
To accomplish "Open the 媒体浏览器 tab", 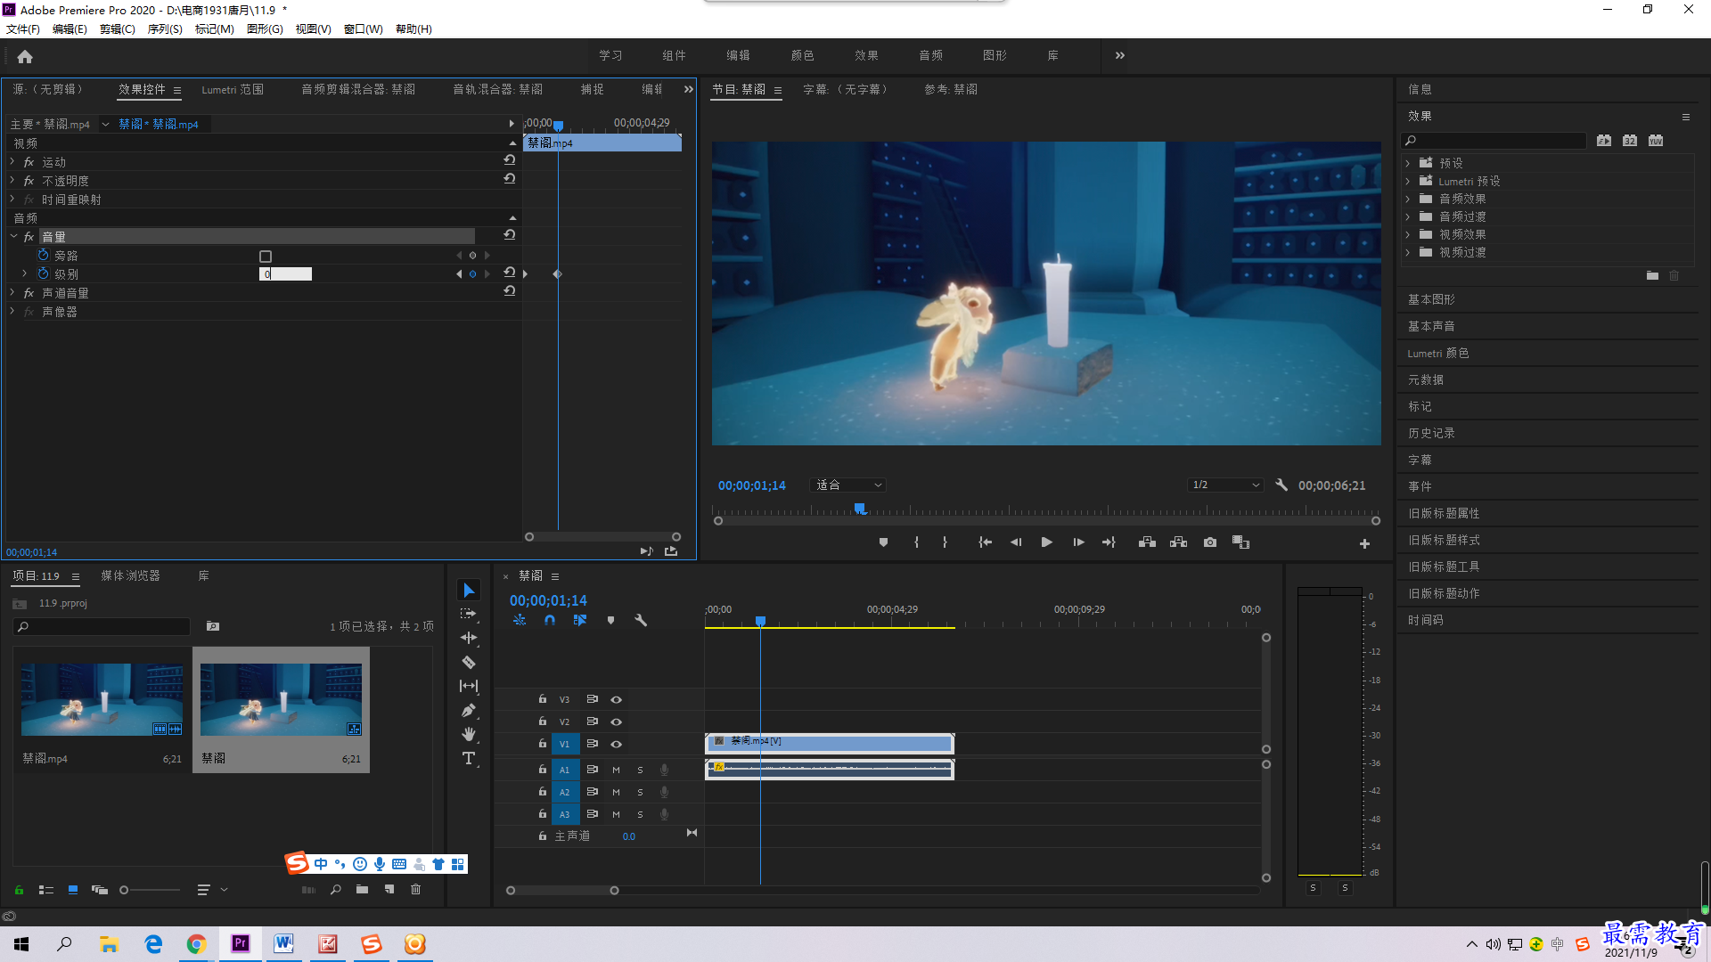I will point(131,576).
